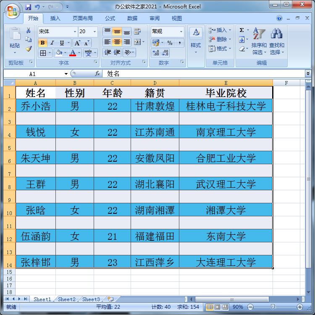Align text to the left

[108, 42]
